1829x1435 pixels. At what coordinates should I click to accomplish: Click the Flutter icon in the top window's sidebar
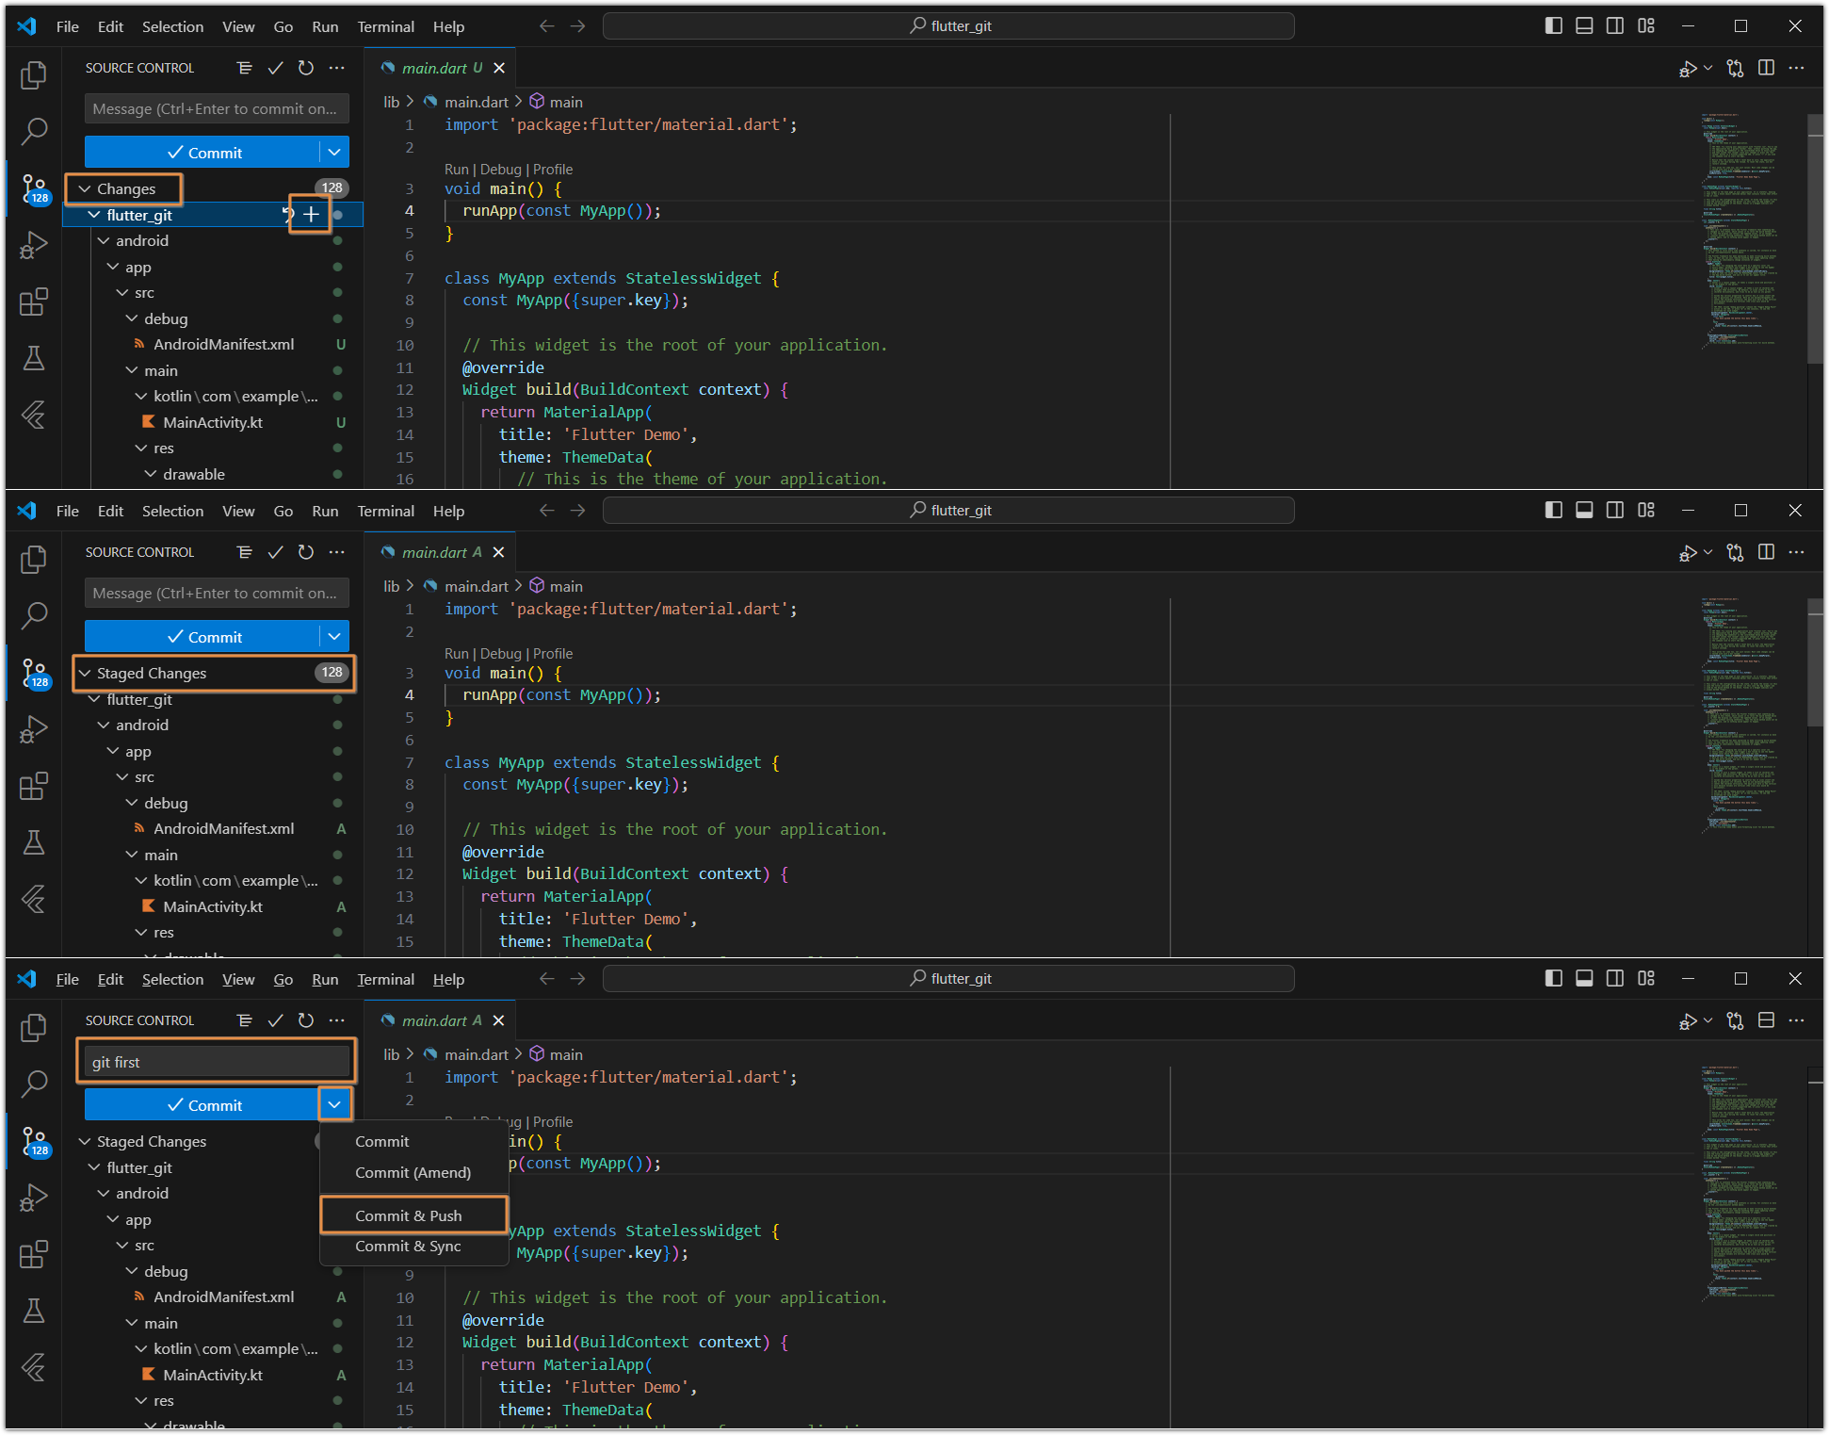point(34,416)
